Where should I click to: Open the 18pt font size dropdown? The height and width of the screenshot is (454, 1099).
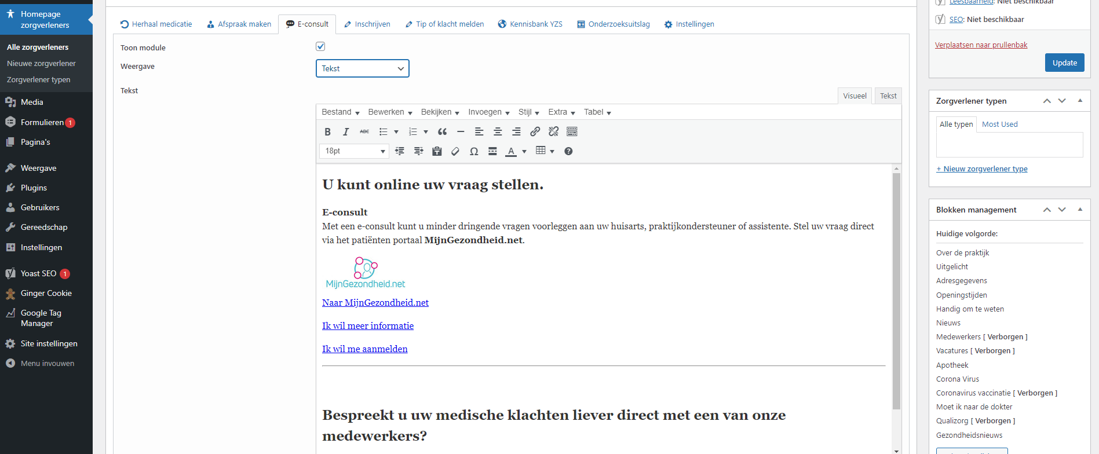point(354,151)
